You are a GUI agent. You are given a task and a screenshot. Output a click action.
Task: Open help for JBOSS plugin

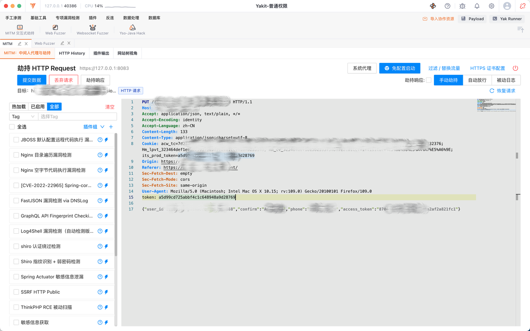click(100, 140)
